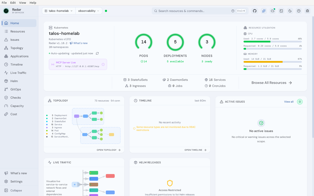This screenshot has width=314, height=196.
Task: Click View all in Active Issues
Action: (x=289, y=102)
